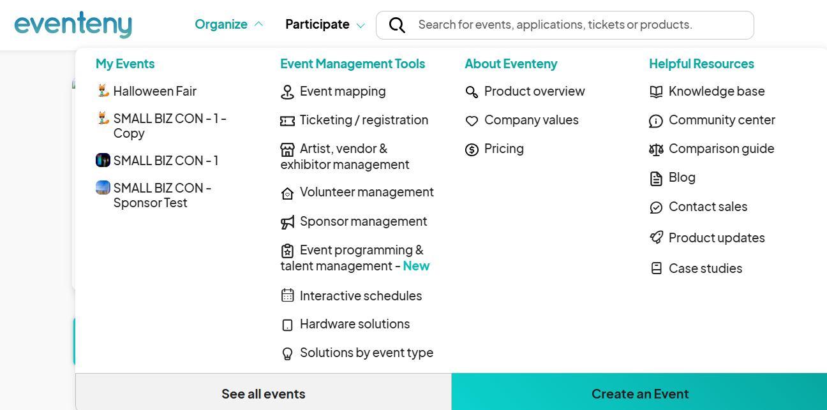This screenshot has width=827, height=410.
Task: Open the Halloween Fair event
Action: pos(154,91)
